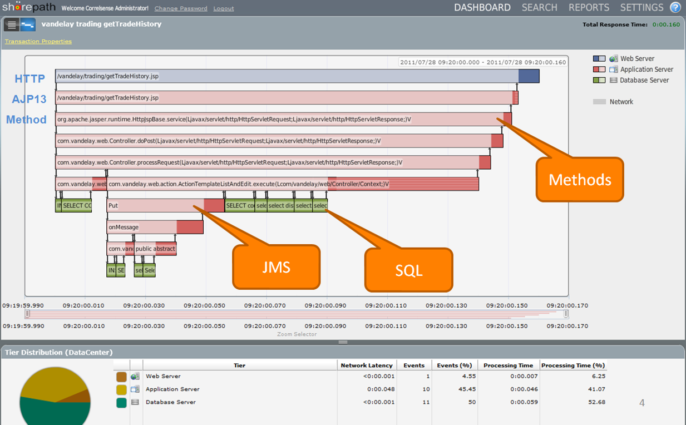Click the Logout link

(224, 8)
